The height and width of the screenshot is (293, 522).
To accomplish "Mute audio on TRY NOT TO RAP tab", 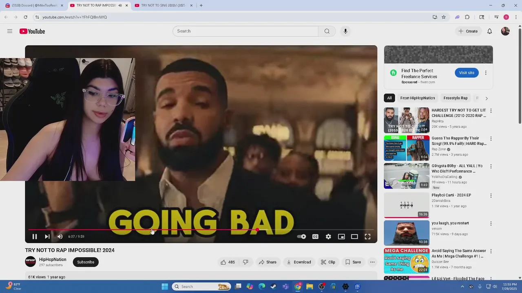I will [x=120, y=5].
